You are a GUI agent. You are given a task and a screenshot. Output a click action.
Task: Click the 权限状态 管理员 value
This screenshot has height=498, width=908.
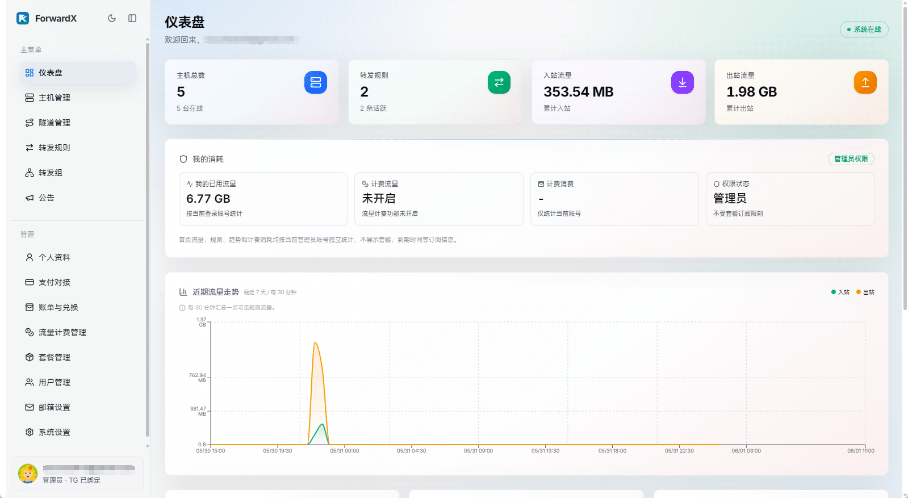[730, 199]
